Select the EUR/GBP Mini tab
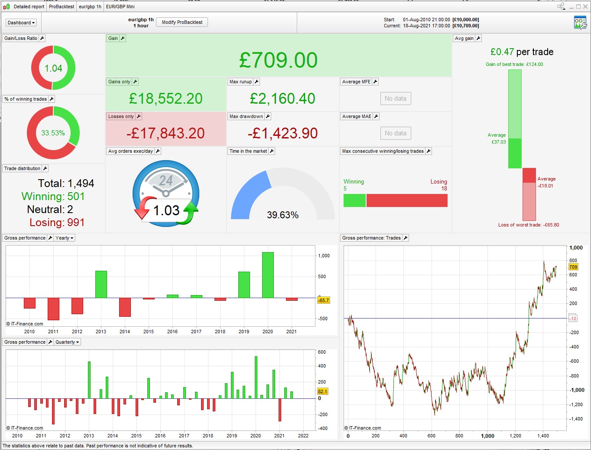This screenshot has height=450, width=591. tap(120, 7)
